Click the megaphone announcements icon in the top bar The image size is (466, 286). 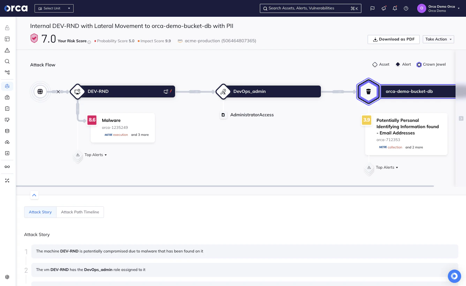[384, 8]
